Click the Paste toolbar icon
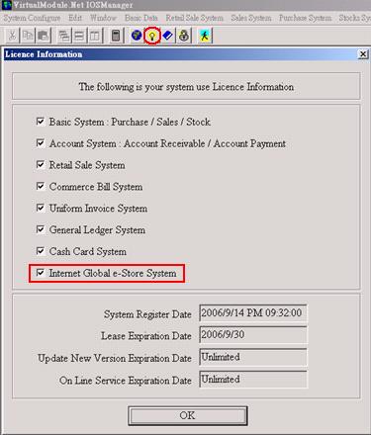This screenshot has width=371, height=435. click(44, 36)
